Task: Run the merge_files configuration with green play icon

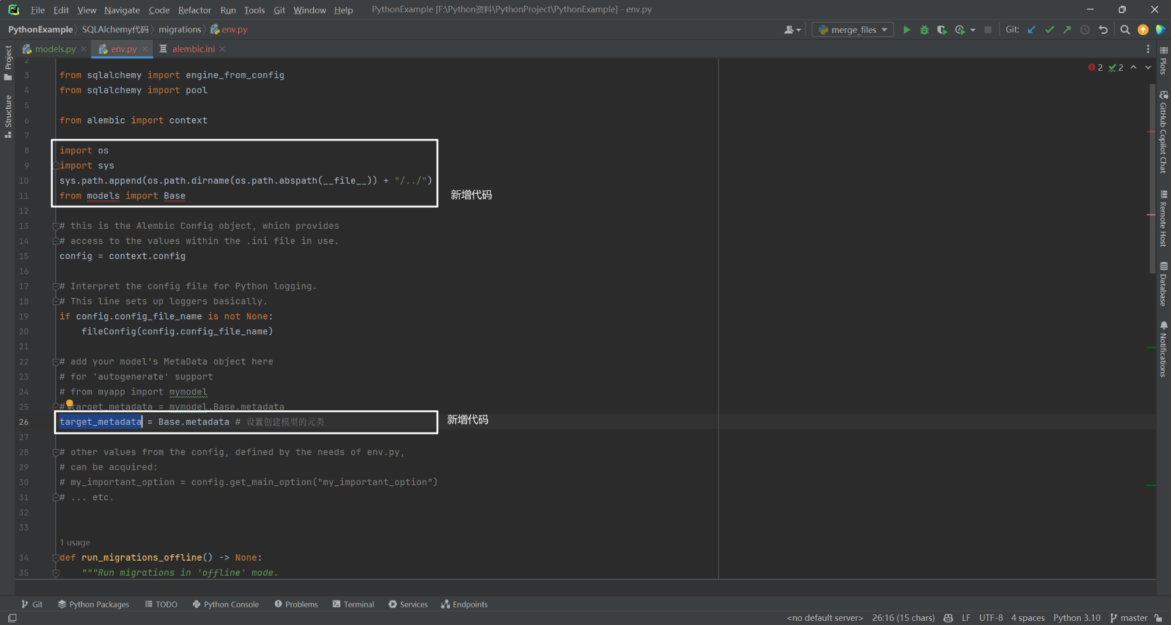Action: (x=907, y=29)
